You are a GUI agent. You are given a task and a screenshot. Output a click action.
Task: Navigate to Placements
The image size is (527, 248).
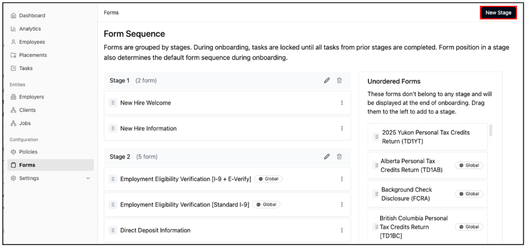coord(33,55)
